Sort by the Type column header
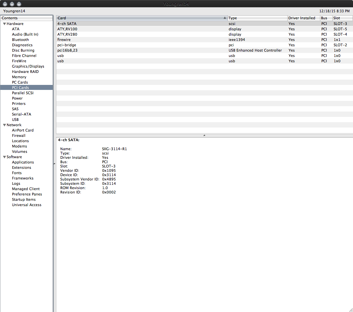 [257, 18]
